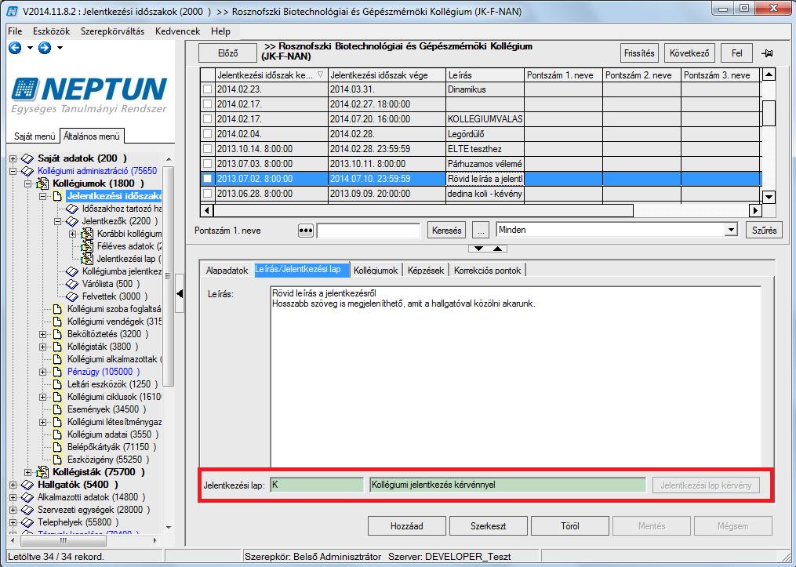The image size is (796, 567).
Task: Click the Féléves adatok node icon
Action: click(x=87, y=246)
